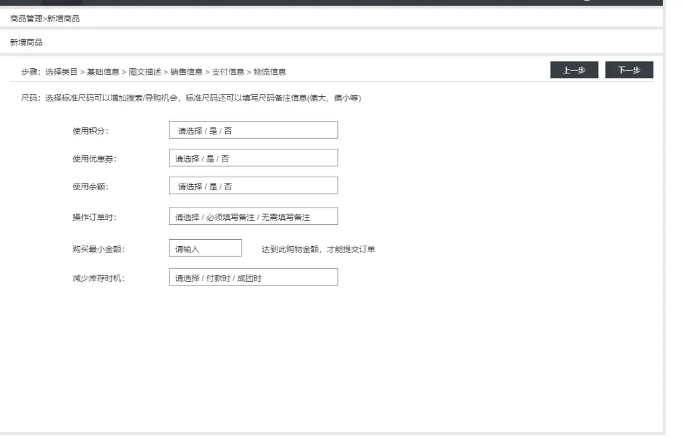Select the 选择类目 step
Viewport: 683px width, 438px height.
coord(61,72)
